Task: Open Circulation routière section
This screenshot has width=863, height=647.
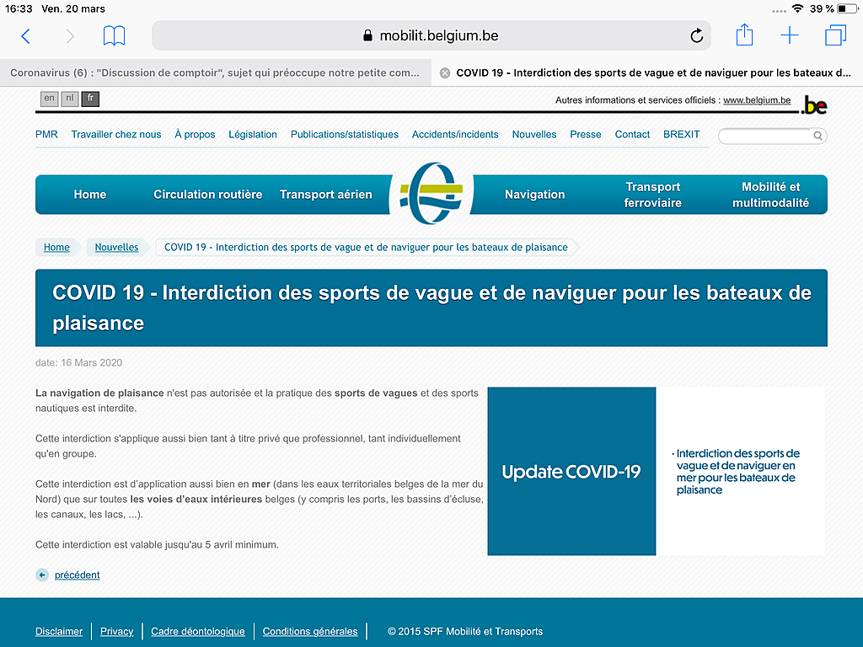Action: coord(207,195)
